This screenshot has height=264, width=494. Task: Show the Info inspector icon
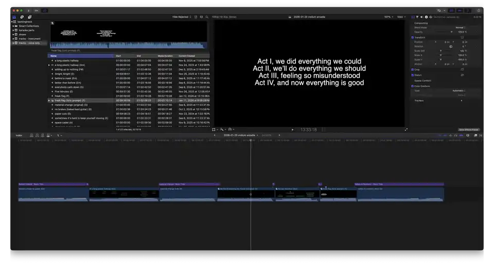(x=426, y=17)
